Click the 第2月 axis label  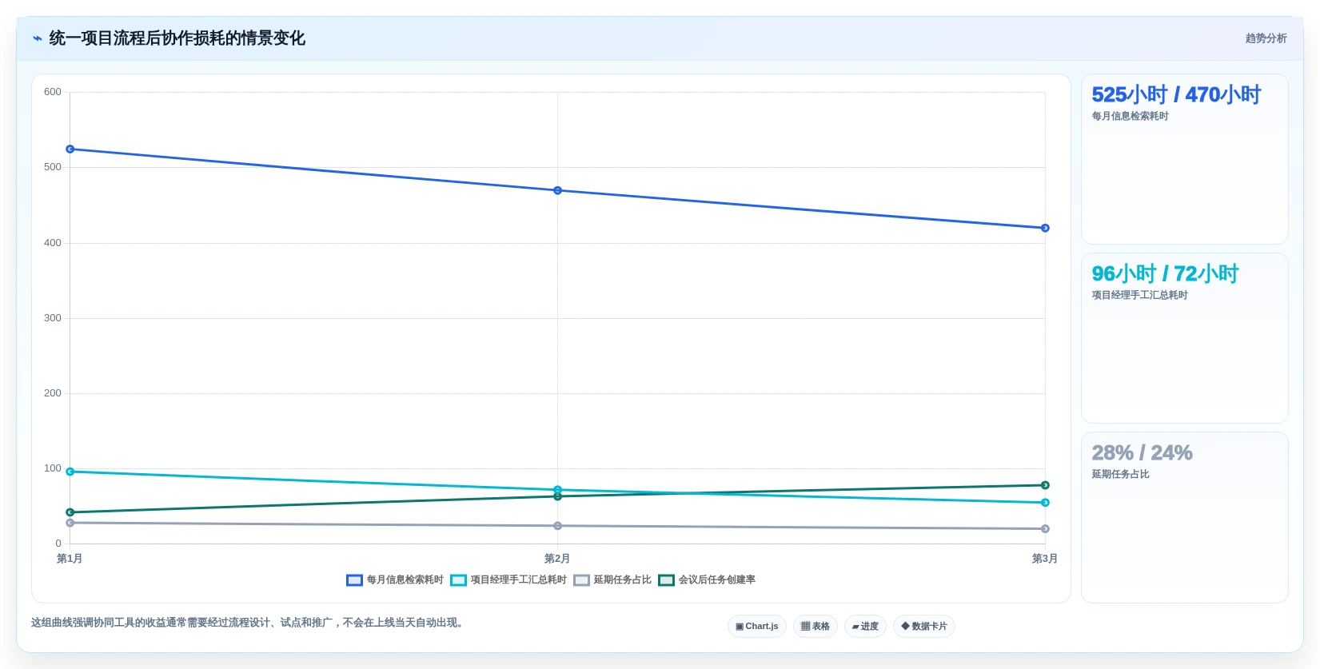coord(557,559)
